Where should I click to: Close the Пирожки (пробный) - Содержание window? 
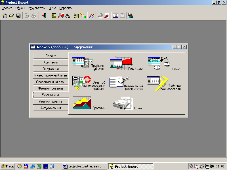pos(184,47)
